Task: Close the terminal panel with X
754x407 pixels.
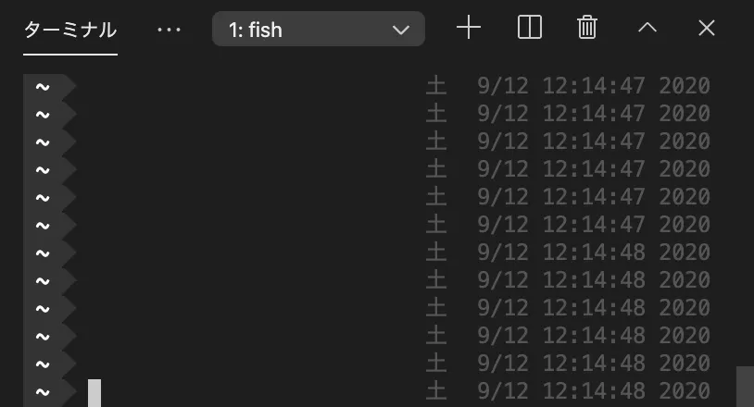Action: [x=707, y=28]
